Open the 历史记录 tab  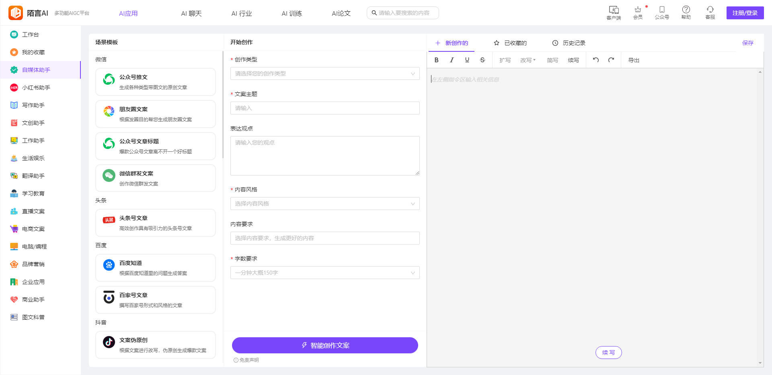coord(569,43)
